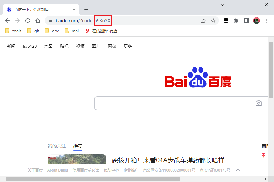The height and width of the screenshot is (182, 274).
Task: Open the 视频 link
Action: 80,46
